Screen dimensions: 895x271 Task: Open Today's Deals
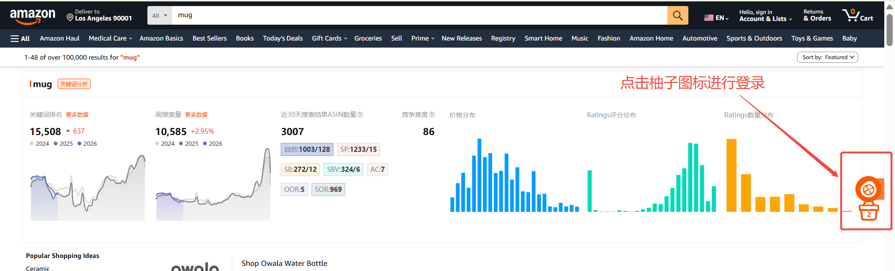point(283,38)
